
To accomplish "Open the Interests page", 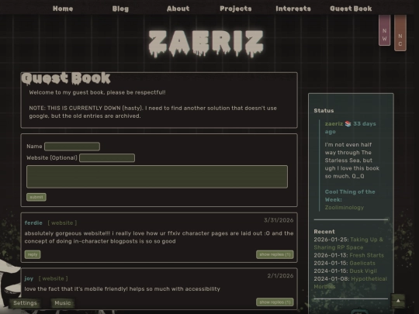I will [x=293, y=9].
